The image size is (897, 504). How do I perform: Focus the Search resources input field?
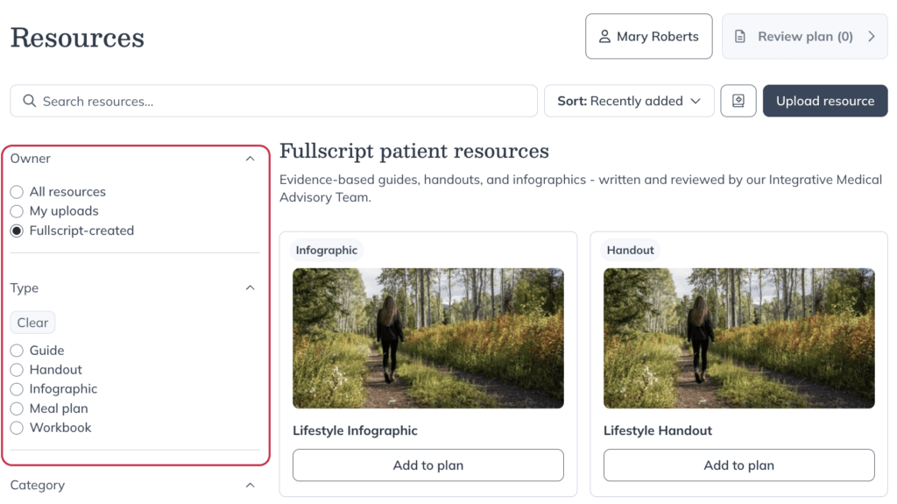click(273, 101)
